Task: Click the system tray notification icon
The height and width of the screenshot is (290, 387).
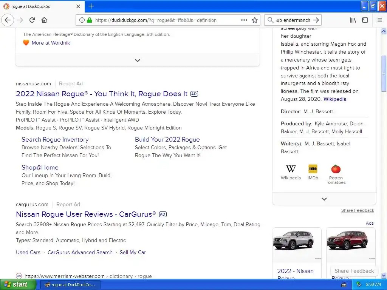Action: click(359, 285)
